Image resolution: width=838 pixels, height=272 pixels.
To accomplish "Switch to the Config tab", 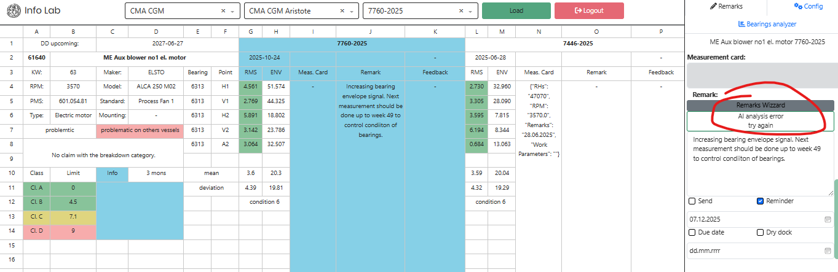I will [808, 6].
